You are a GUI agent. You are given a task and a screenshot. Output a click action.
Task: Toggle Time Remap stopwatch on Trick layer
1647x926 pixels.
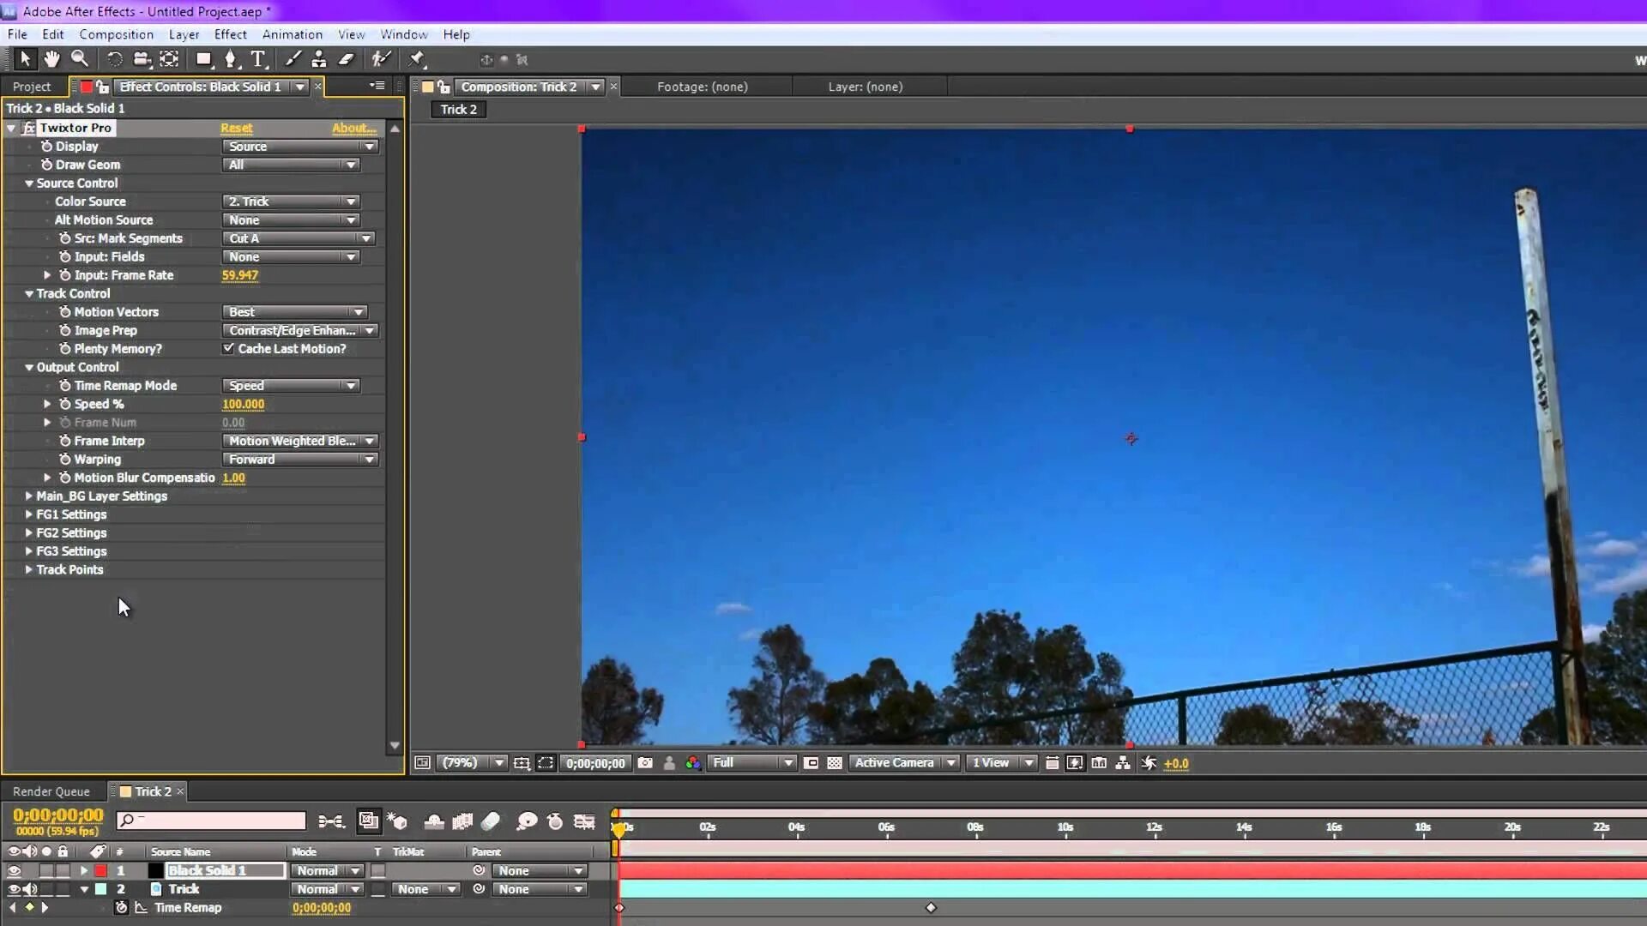[x=121, y=908]
